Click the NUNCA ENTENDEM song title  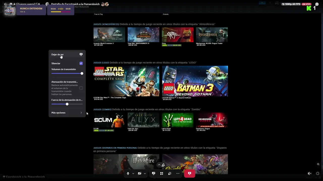pyautogui.click(x=31, y=9)
